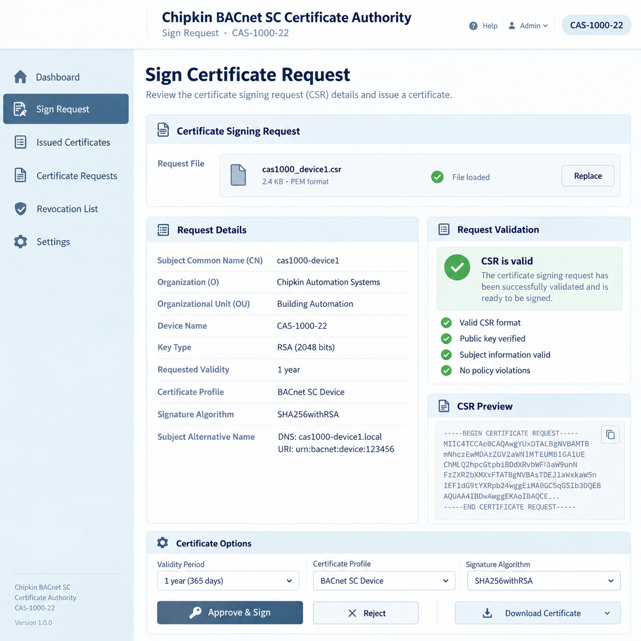This screenshot has height=641, width=641.
Task: Click the Sign Request pen-document icon
Action: [x=20, y=109]
